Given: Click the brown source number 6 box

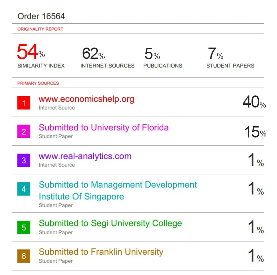Looking at the screenshot, I should pos(24,256).
